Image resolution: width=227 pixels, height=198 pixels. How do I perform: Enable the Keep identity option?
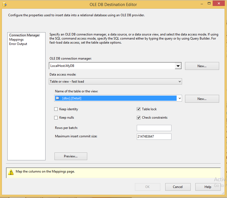point(56,109)
